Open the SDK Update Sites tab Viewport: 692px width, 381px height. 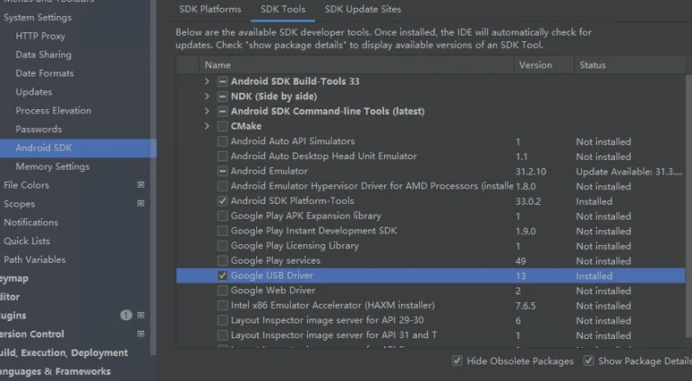tap(363, 10)
